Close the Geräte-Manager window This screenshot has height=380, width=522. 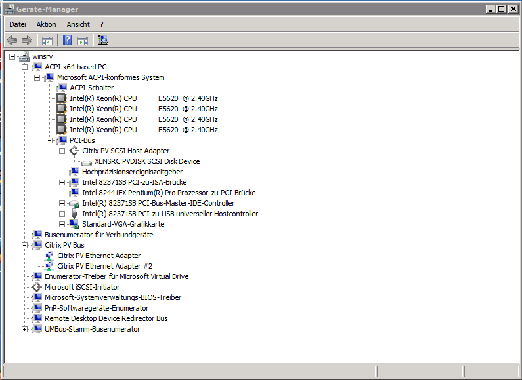(513, 9)
